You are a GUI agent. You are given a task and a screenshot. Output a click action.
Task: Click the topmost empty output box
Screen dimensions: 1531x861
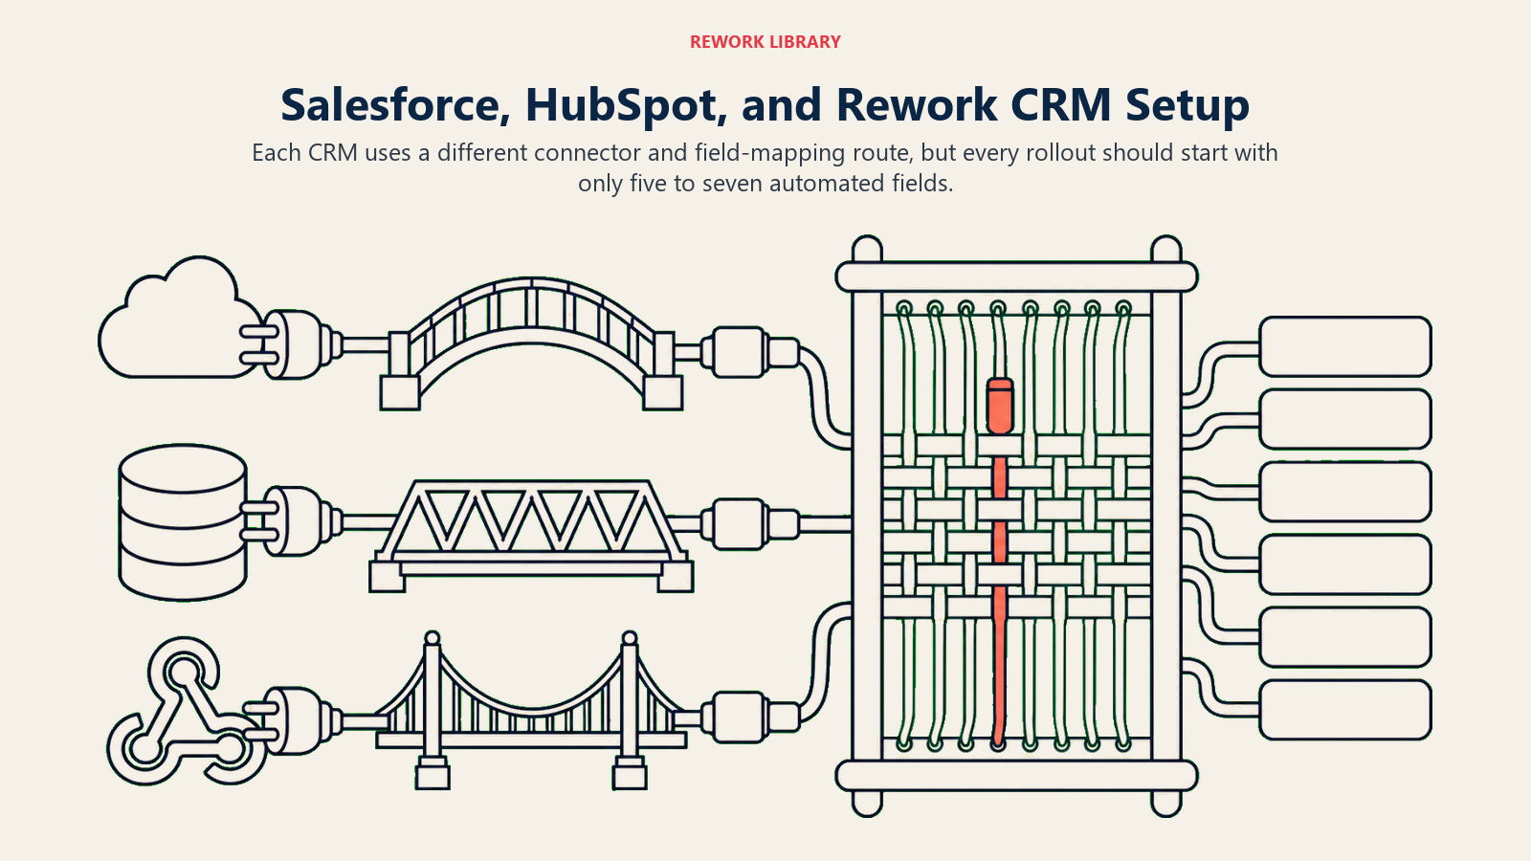click(x=1344, y=346)
